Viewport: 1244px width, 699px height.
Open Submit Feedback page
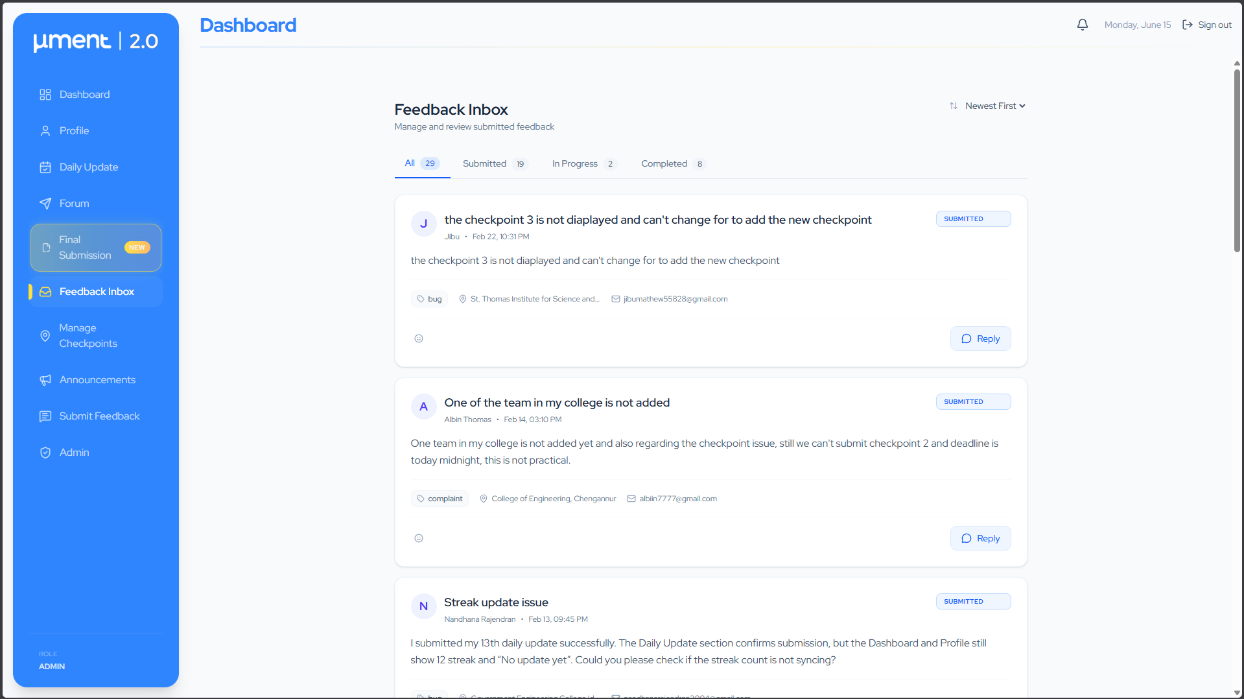tap(96, 416)
